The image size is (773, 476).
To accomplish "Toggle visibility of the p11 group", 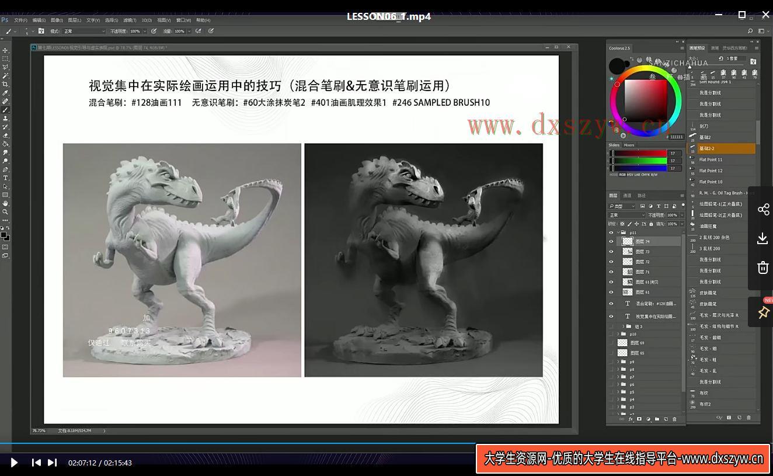I will click(611, 232).
